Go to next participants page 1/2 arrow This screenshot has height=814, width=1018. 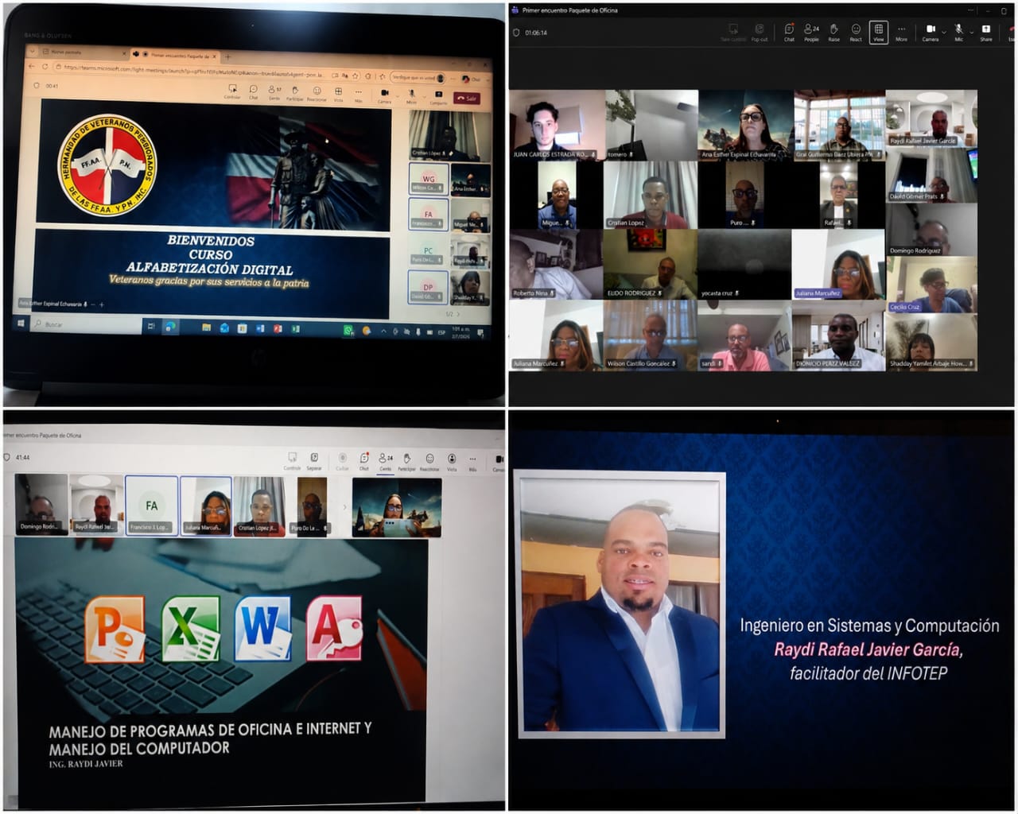459,315
